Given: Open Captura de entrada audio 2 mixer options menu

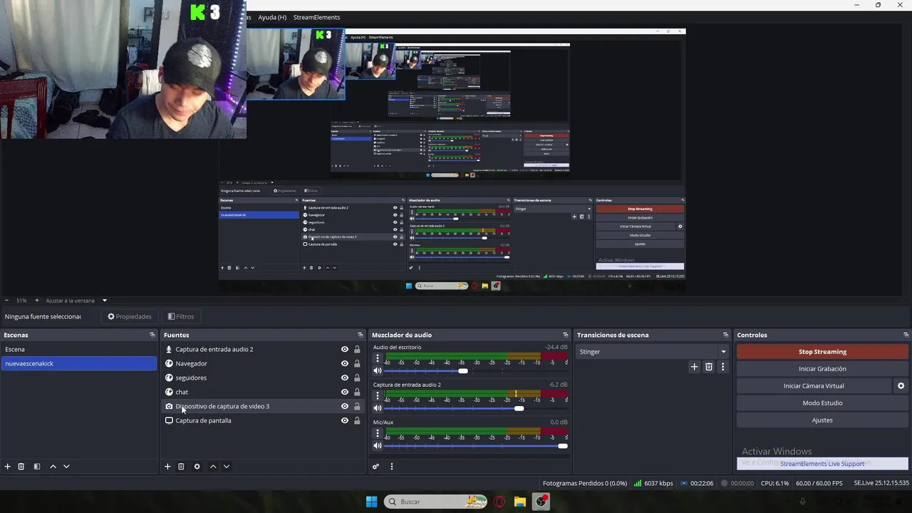Looking at the screenshot, I should click(x=378, y=396).
